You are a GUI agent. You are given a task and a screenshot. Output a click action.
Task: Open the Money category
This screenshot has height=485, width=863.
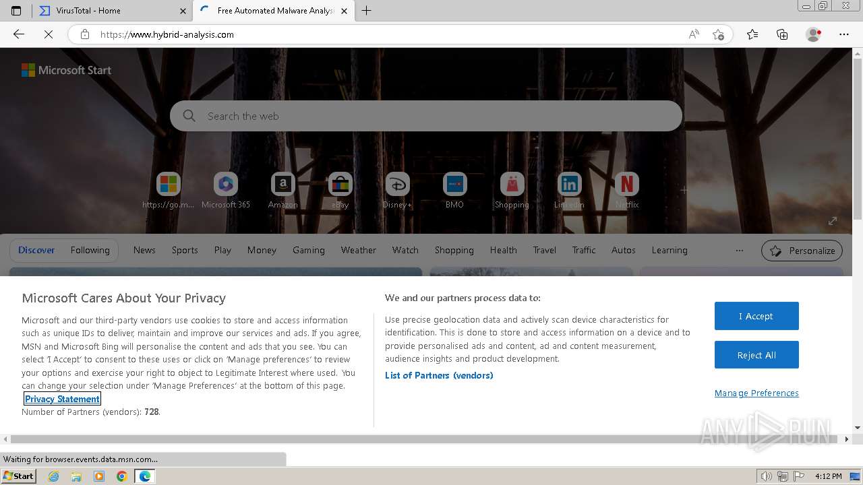coord(262,250)
